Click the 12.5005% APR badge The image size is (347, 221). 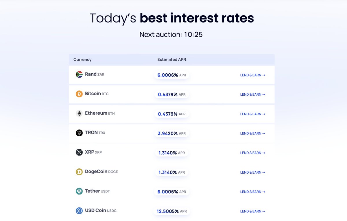tap(172, 211)
